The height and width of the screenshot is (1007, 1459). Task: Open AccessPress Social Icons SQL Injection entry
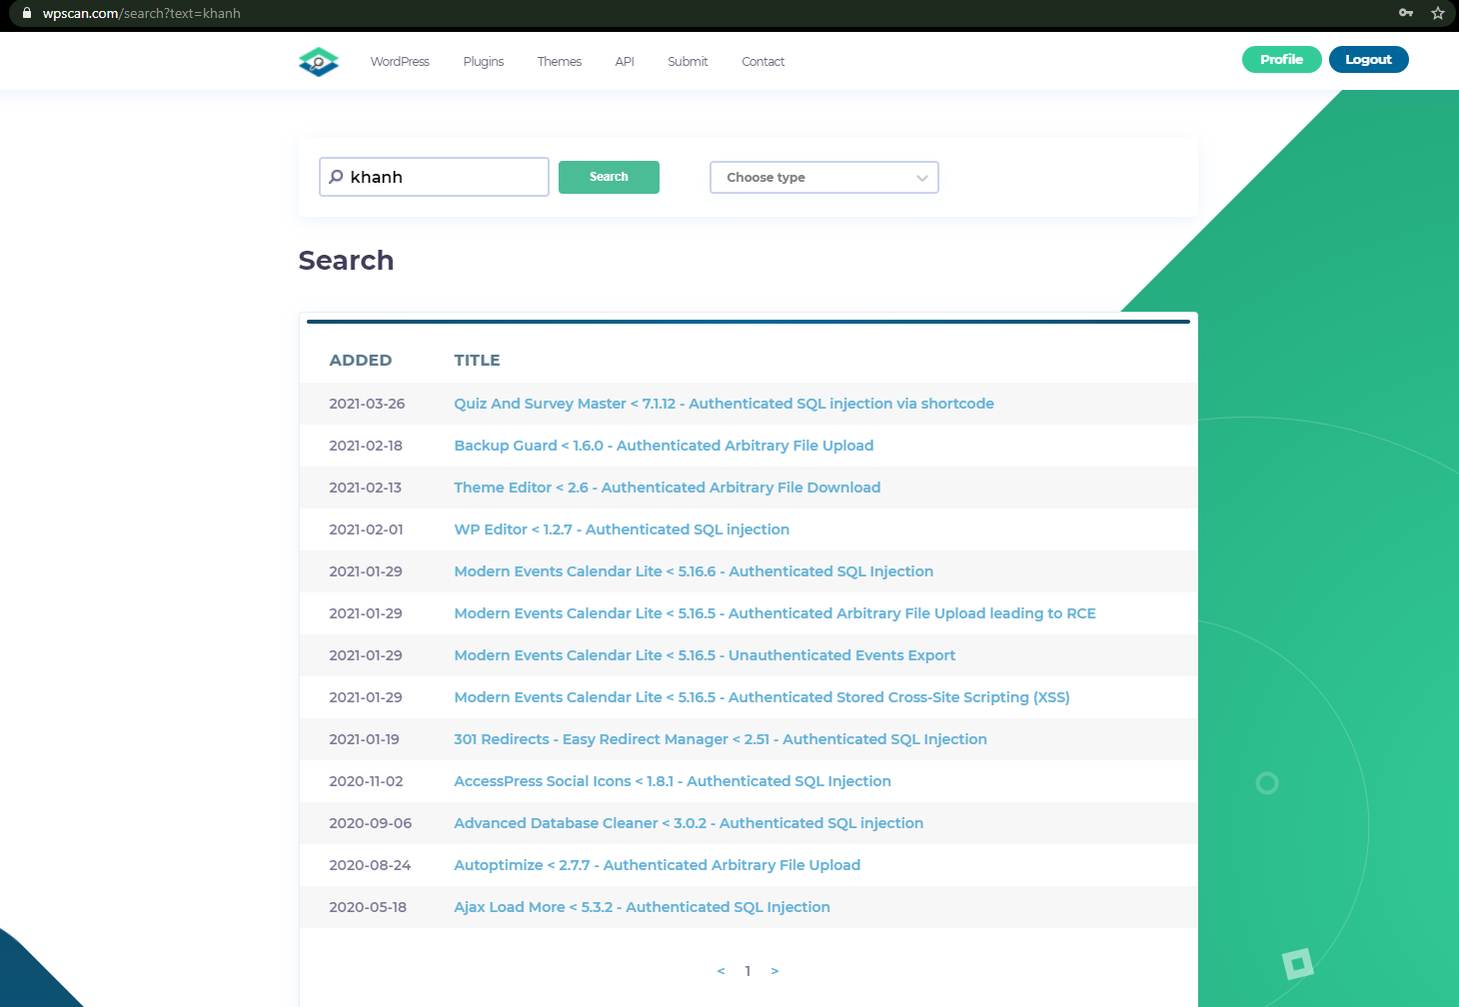click(673, 781)
